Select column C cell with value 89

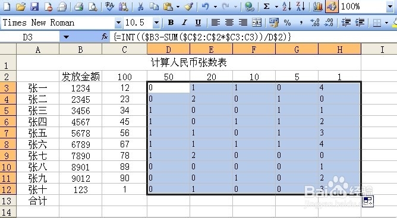125,166
